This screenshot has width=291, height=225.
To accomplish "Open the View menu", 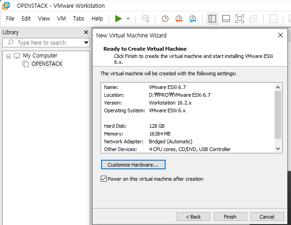I will coord(44,19).
